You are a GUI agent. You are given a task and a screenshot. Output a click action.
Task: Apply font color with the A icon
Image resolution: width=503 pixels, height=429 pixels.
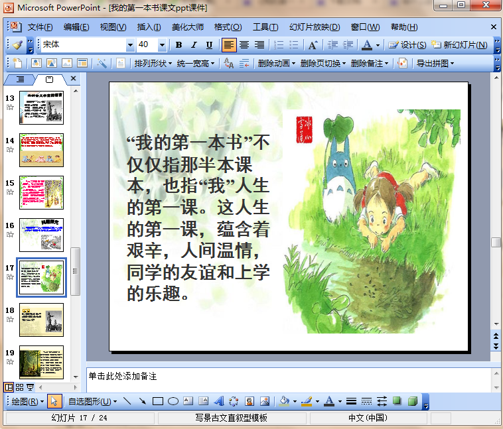367,45
